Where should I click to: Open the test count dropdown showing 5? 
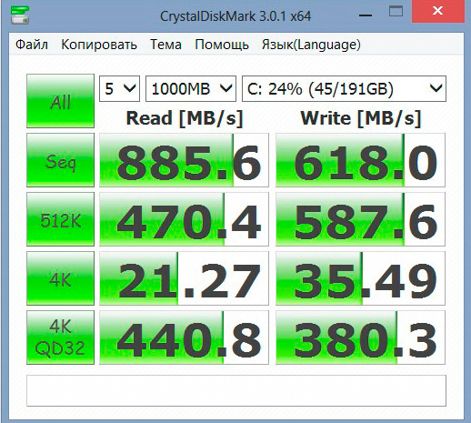pos(119,88)
